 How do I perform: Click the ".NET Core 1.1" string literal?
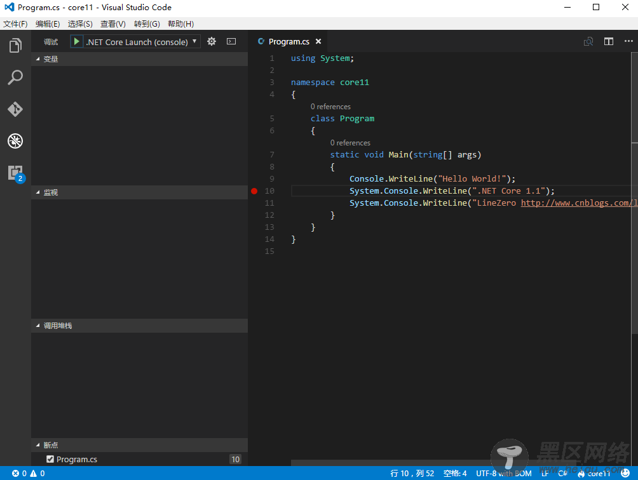point(508,191)
